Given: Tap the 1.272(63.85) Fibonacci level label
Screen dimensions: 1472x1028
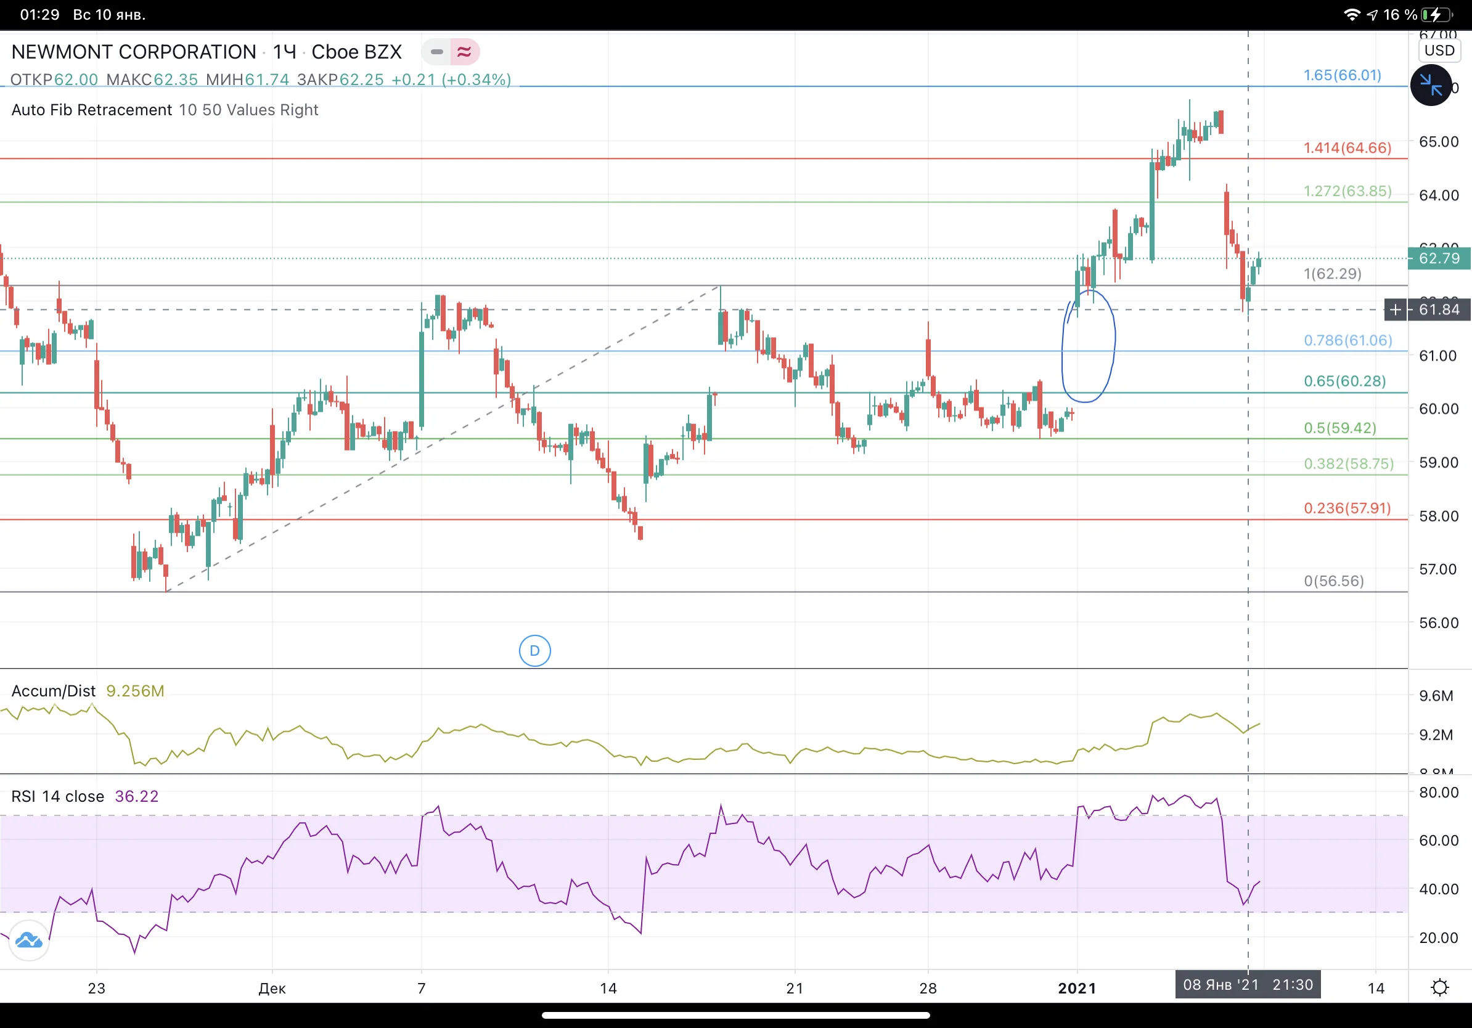Looking at the screenshot, I should pos(1347,191).
